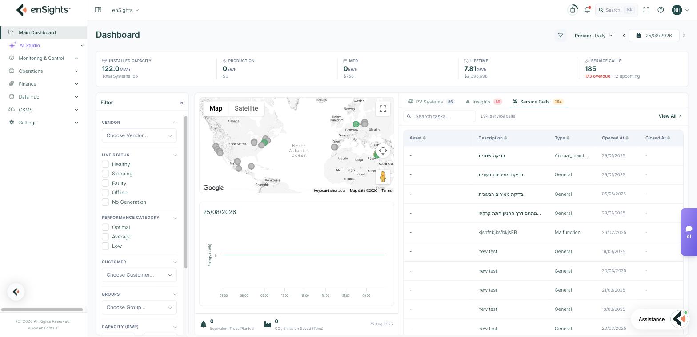Screen dimensions: 697x337
Task: Open the help question mark icon
Action: (661, 10)
